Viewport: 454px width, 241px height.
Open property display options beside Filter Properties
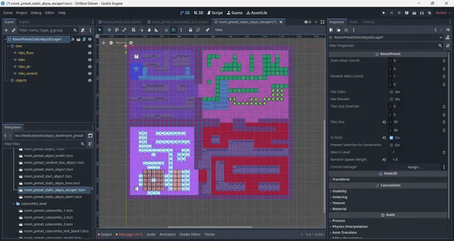[448, 46]
